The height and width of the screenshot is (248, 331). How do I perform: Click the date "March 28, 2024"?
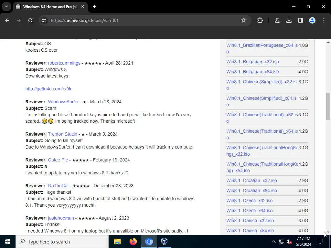[106, 102]
